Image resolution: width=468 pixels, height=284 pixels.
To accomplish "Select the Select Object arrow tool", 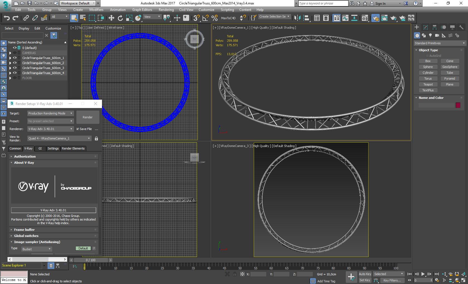I will [x=74, y=18].
